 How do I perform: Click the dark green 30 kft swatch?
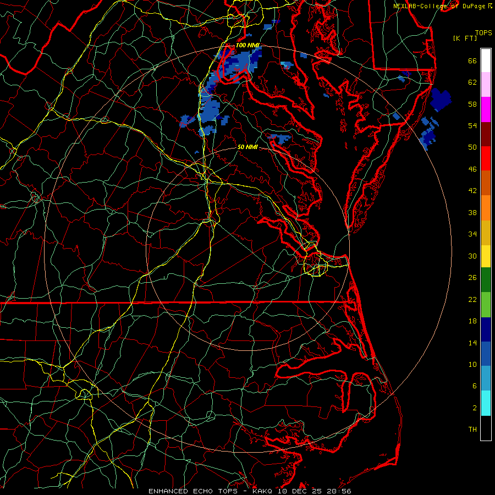[x=486, y=280]
